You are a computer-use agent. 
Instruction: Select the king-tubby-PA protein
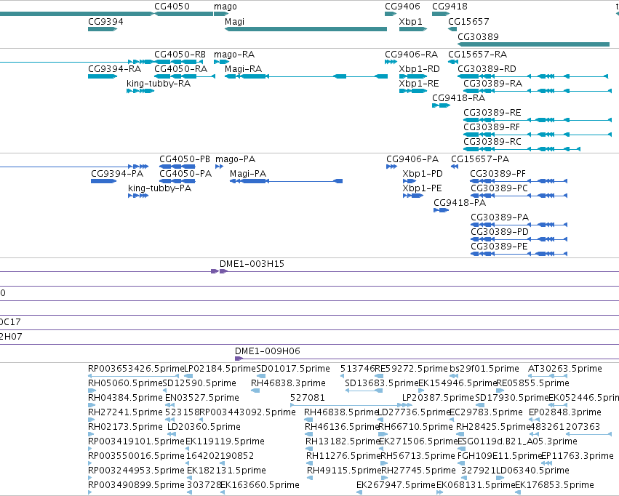pyautogui.click(x=138, y=196)
